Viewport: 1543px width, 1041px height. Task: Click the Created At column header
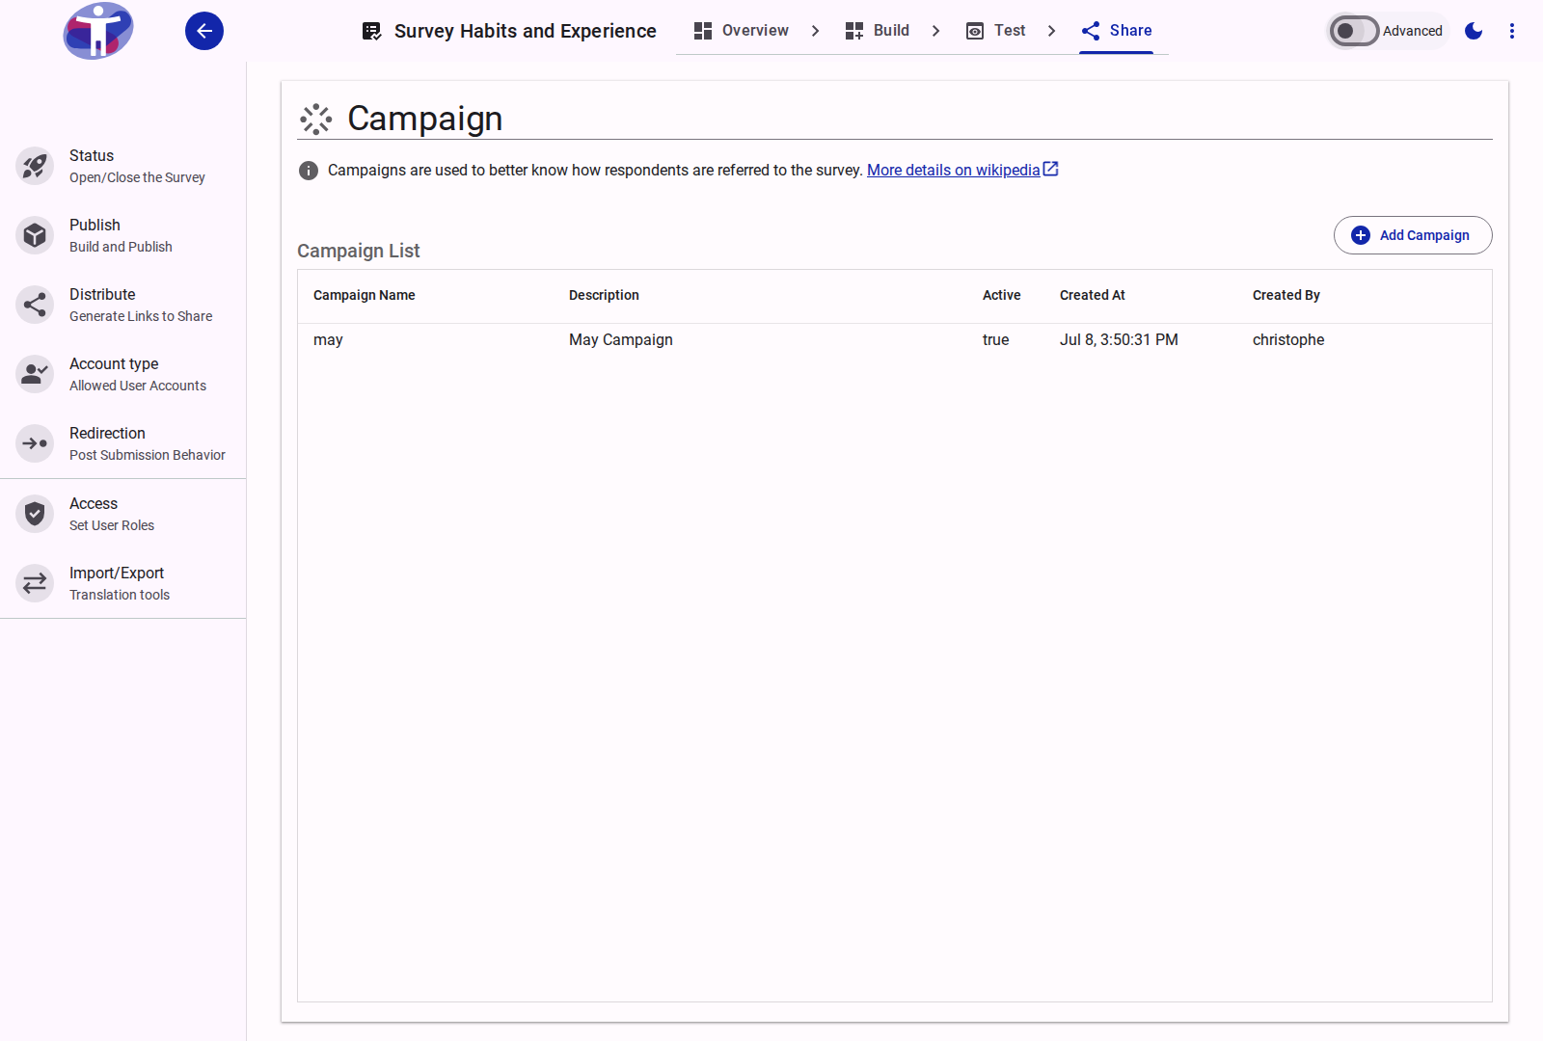1093,295
